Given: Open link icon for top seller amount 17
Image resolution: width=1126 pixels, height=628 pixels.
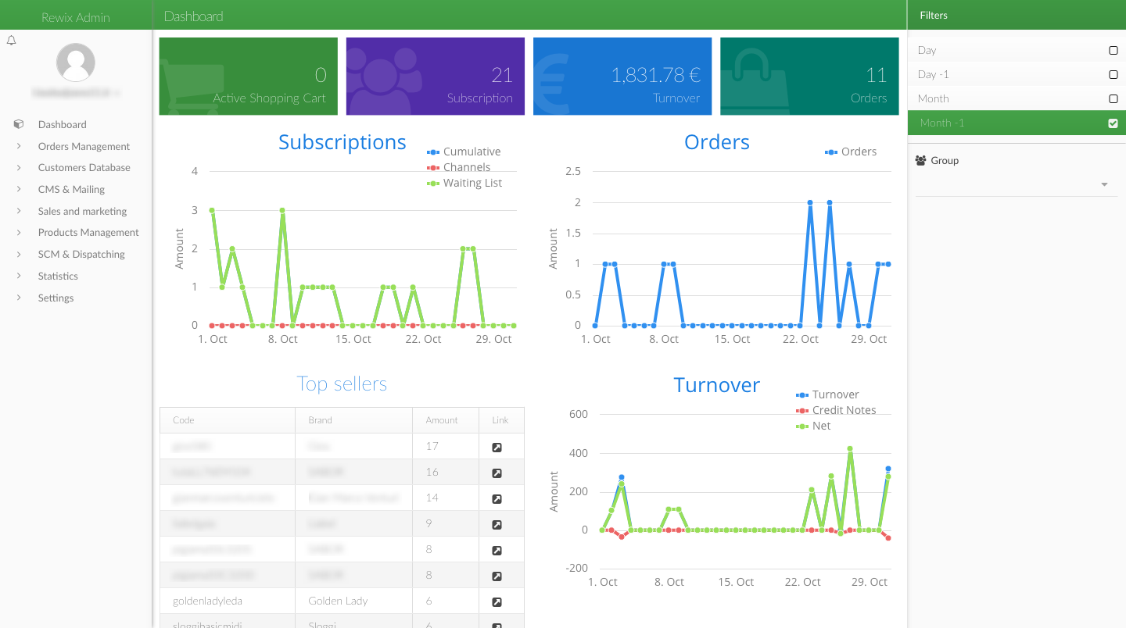Looking at the screenshot, I should point(497,447).
